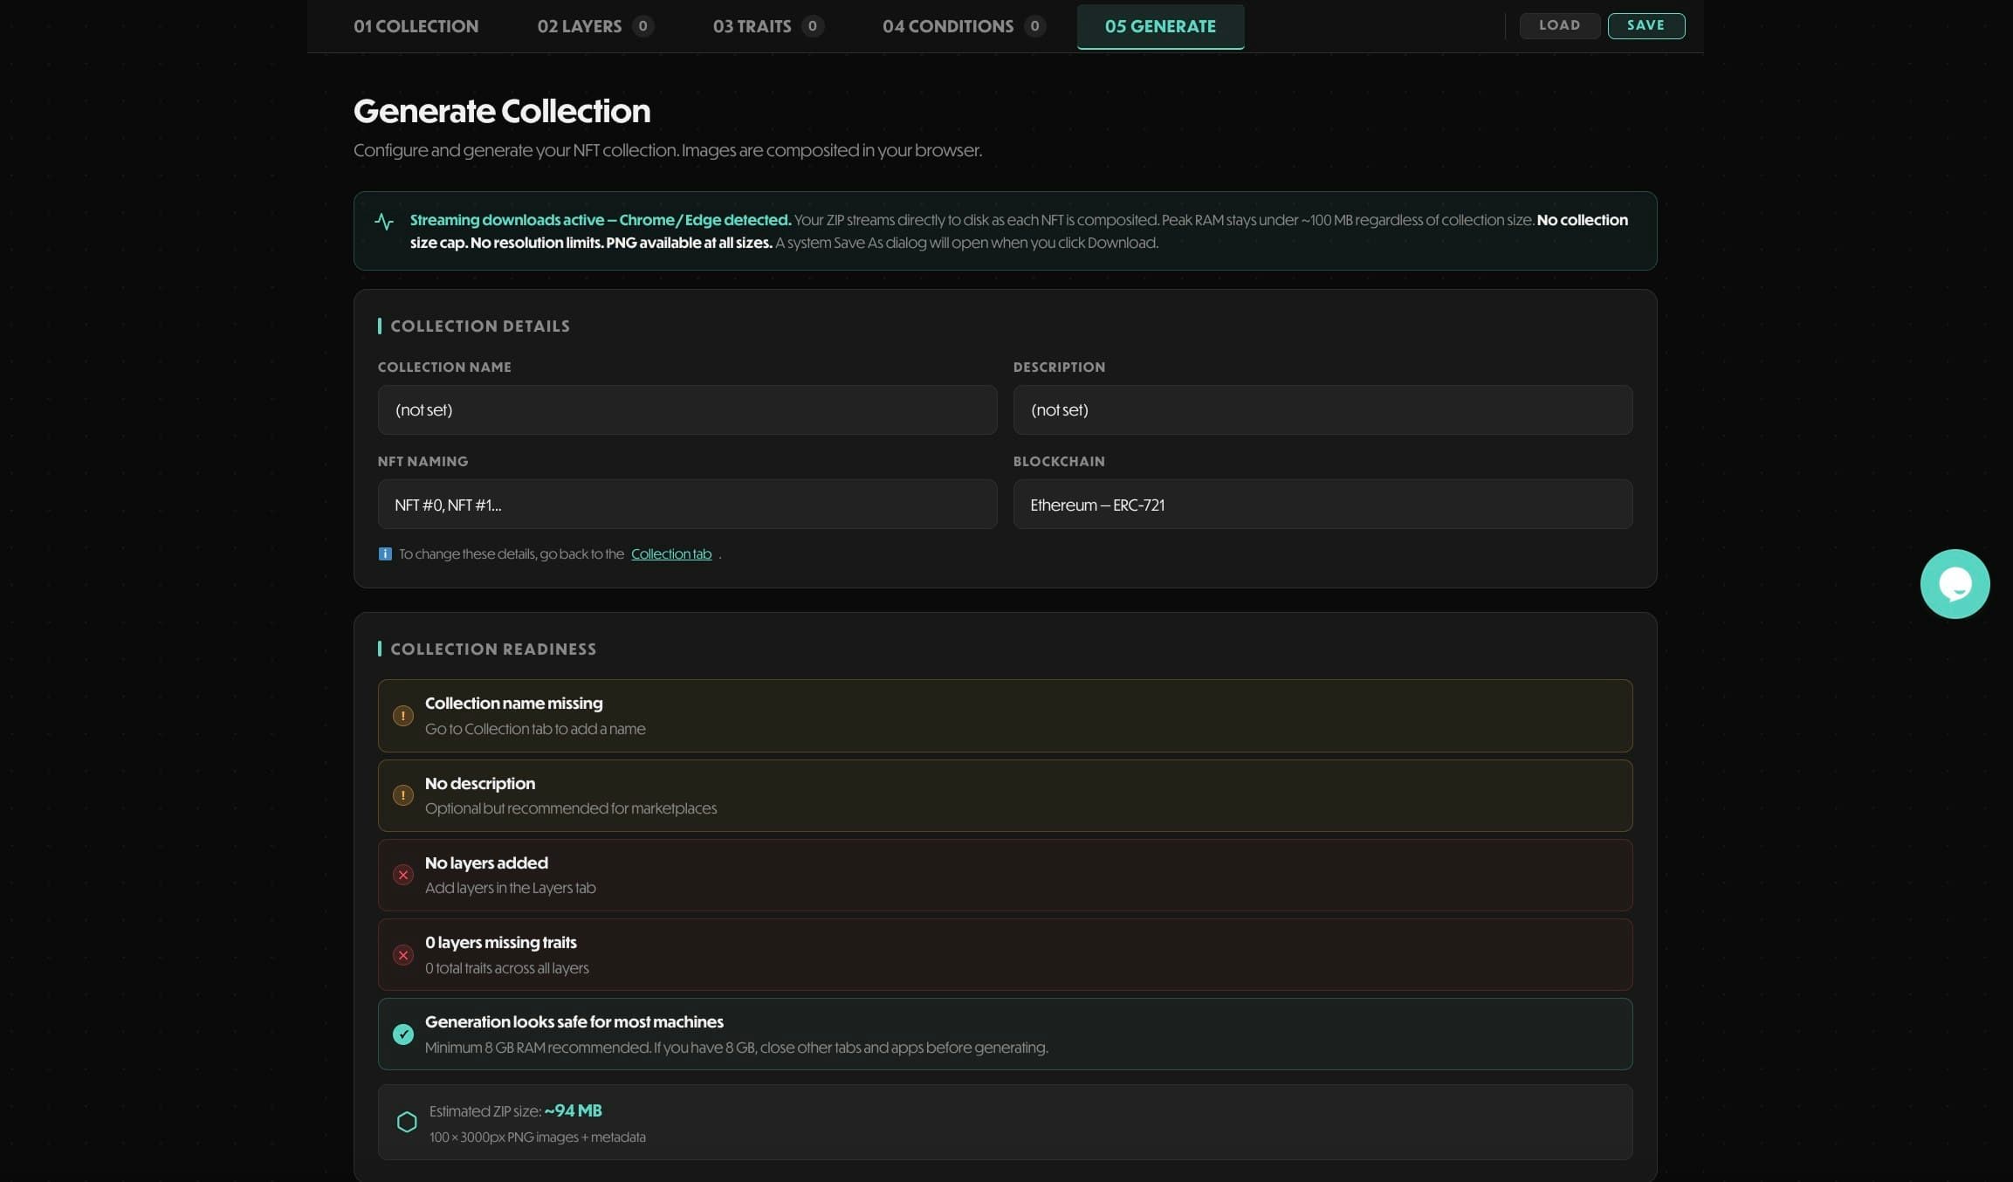This screenshot has height=1182, width=2013.
Task: Click the warning icon on No description row
Action: pyautogui.click(x=403, y=795)
